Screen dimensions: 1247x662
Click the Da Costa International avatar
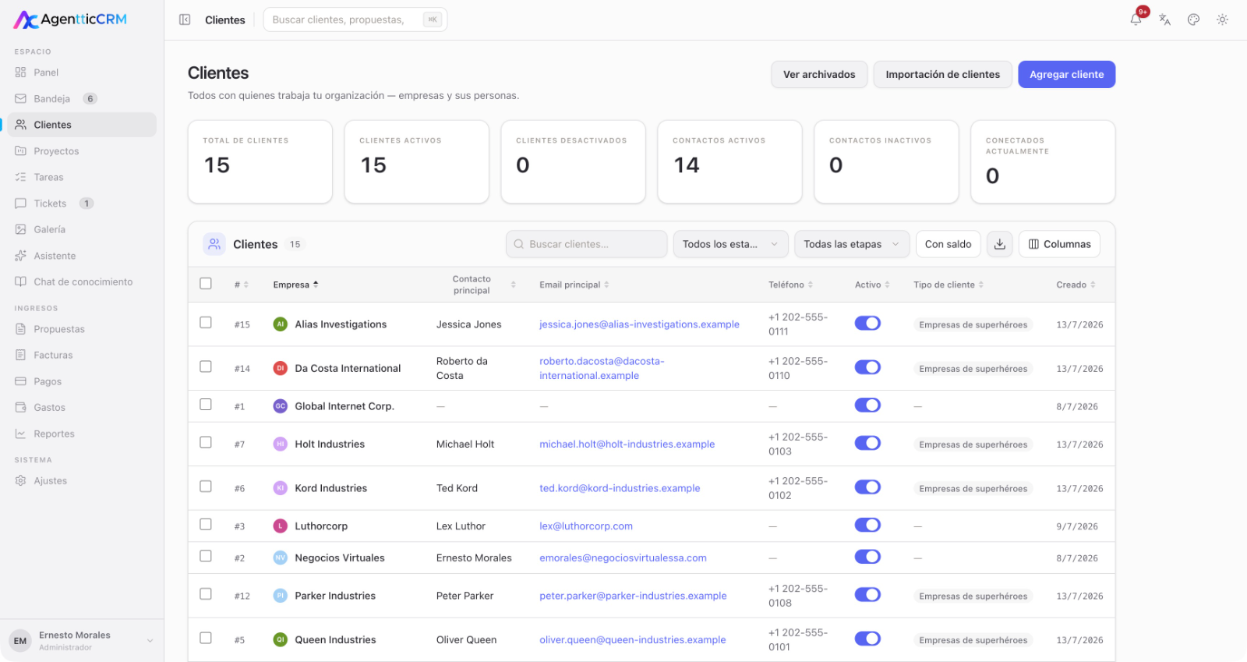click(281, 368)
